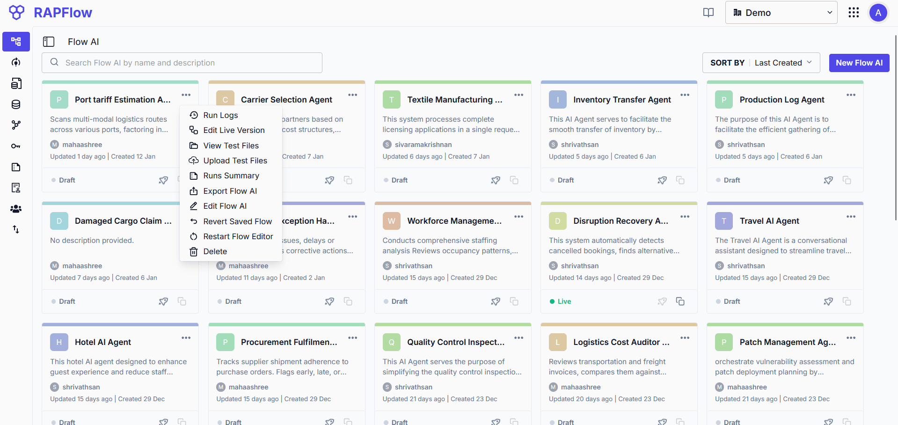
Task: Click the branching pipeline icon in the sidebar
Action: 16,125
